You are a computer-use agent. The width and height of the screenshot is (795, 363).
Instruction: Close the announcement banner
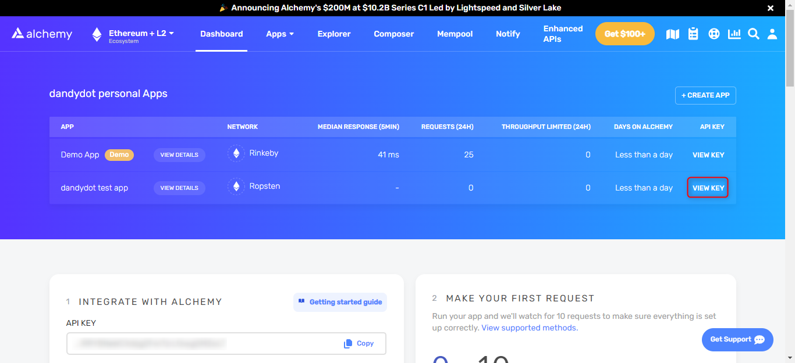pyautogui.click(x=771, y=8)
